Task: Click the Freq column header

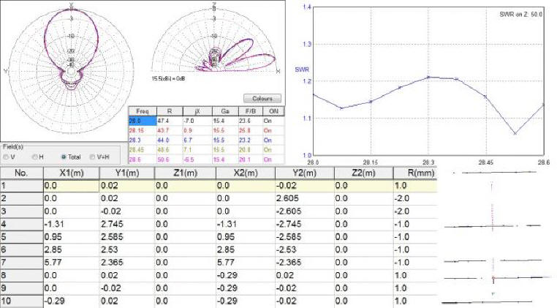Action: click(143, 111)
